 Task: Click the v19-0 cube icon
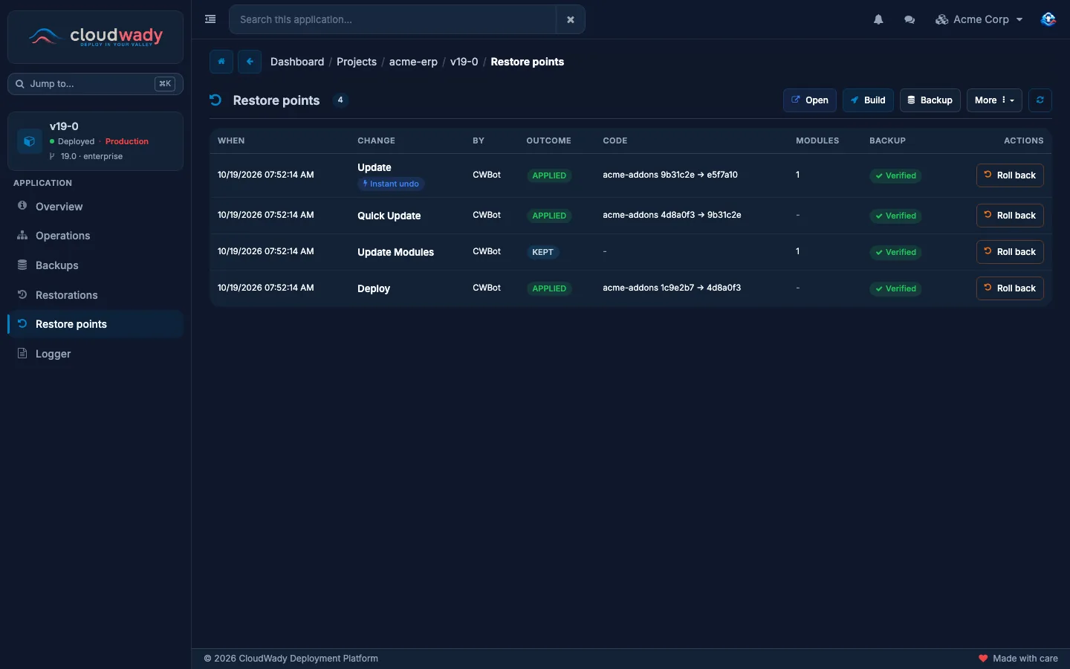tap(30, 141)
